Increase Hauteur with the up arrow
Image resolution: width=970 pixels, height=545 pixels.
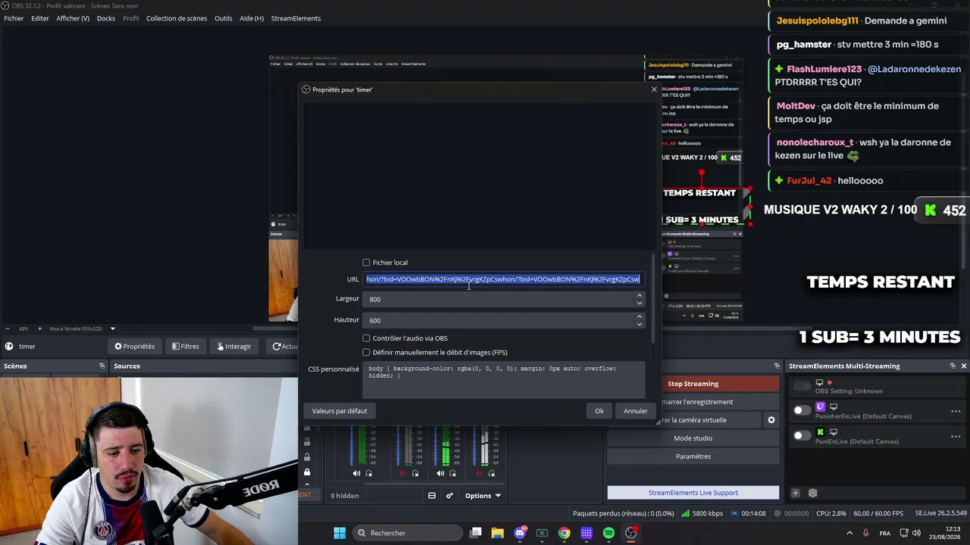639,316
